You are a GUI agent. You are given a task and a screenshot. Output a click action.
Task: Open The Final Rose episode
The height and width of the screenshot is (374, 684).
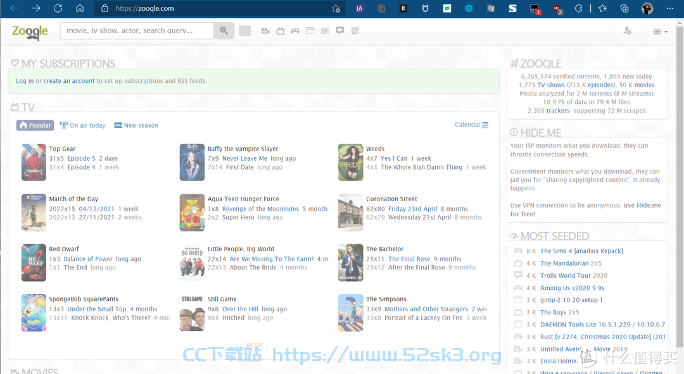point(409,259)
